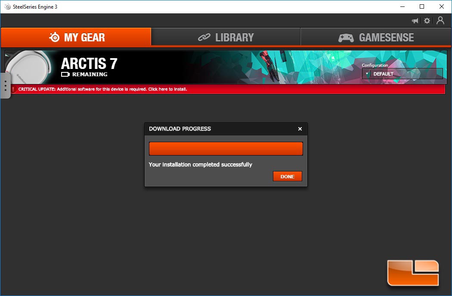Minimize the SteelSeries Engine window
The height and width of the screenshot is (296, 452).
pos(402,6)
